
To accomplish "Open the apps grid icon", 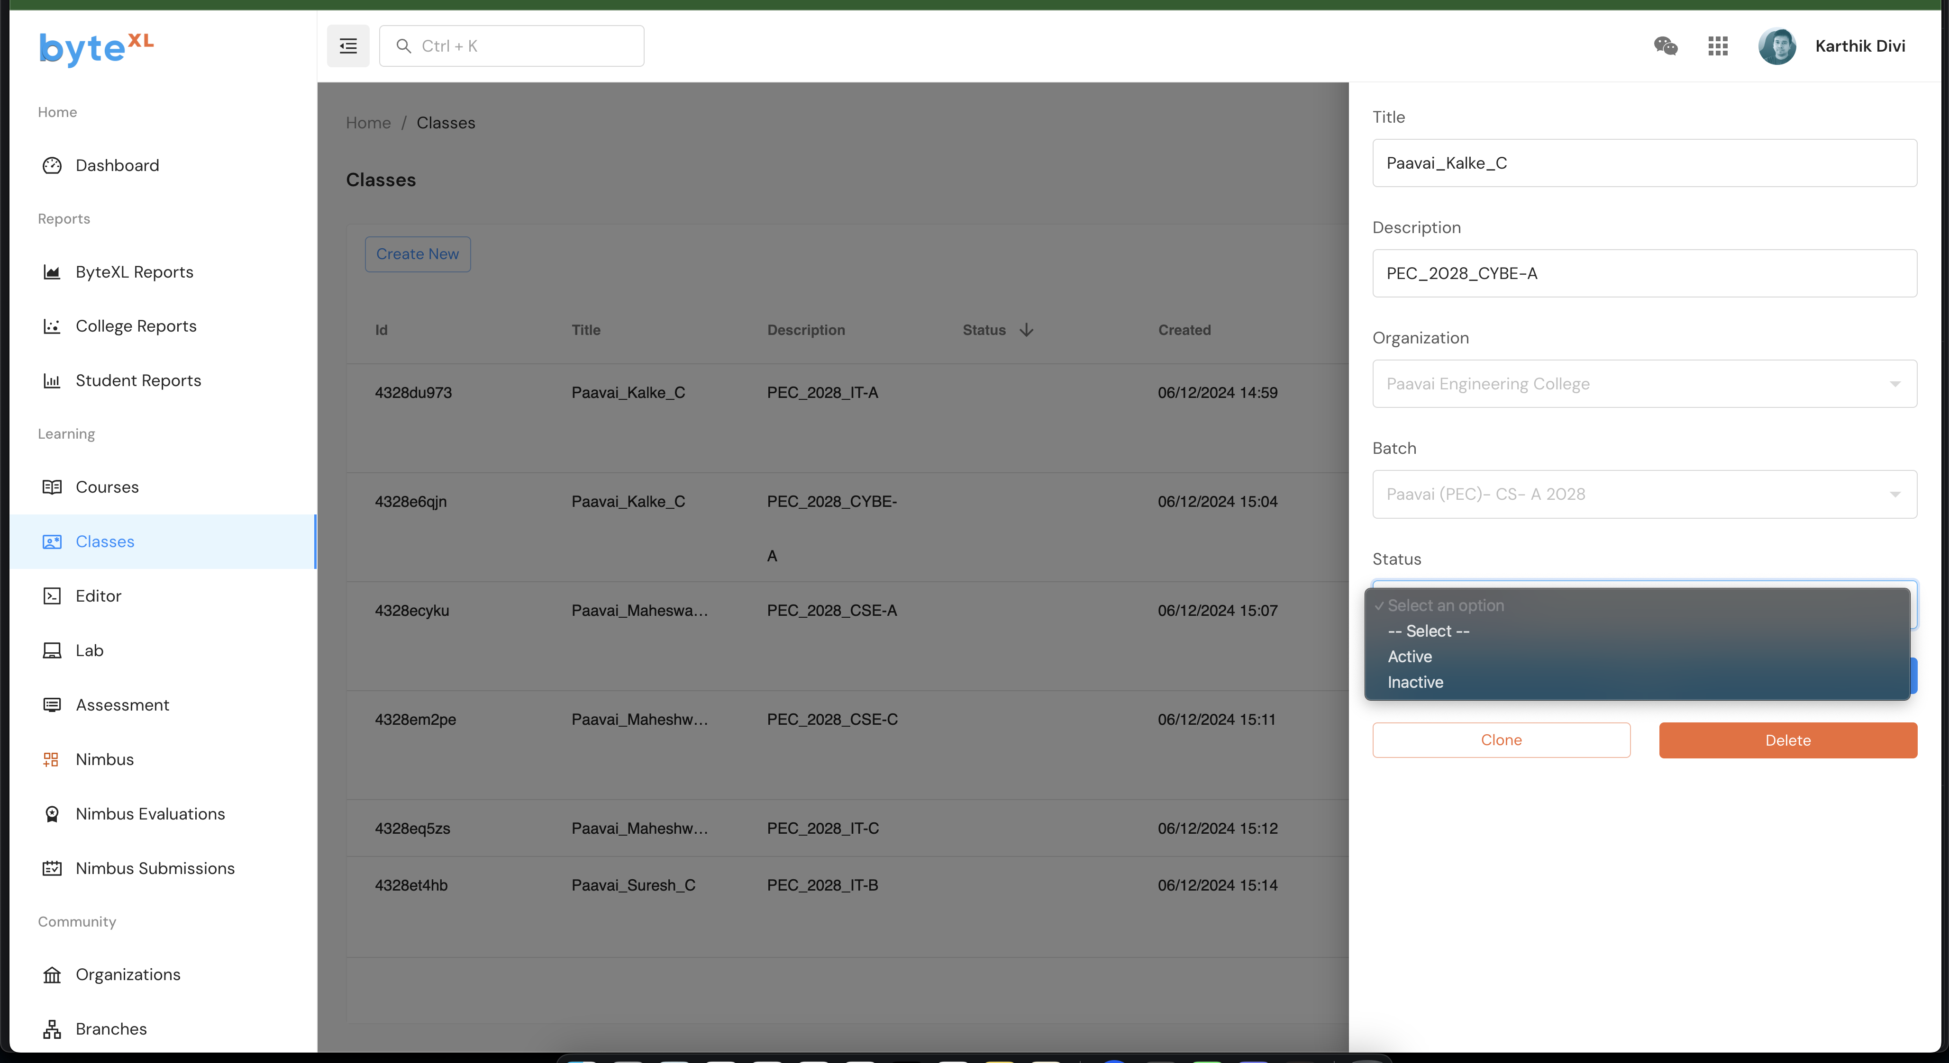I will click(1718, 46).
